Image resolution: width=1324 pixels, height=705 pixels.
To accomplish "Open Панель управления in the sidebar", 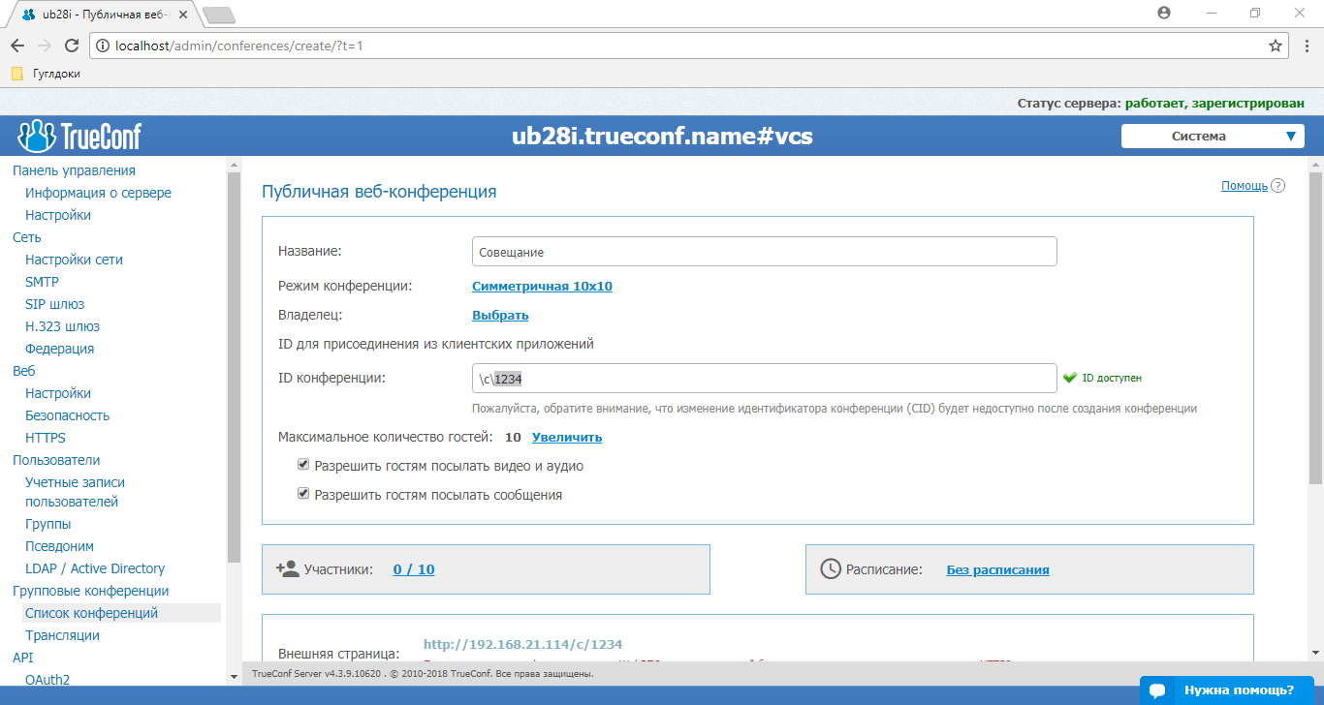I will click(74, 170).
